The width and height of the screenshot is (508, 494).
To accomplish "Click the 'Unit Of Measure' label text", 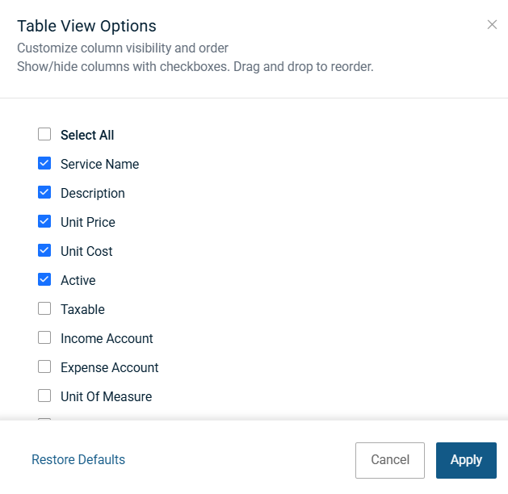I will pos(106,397).
